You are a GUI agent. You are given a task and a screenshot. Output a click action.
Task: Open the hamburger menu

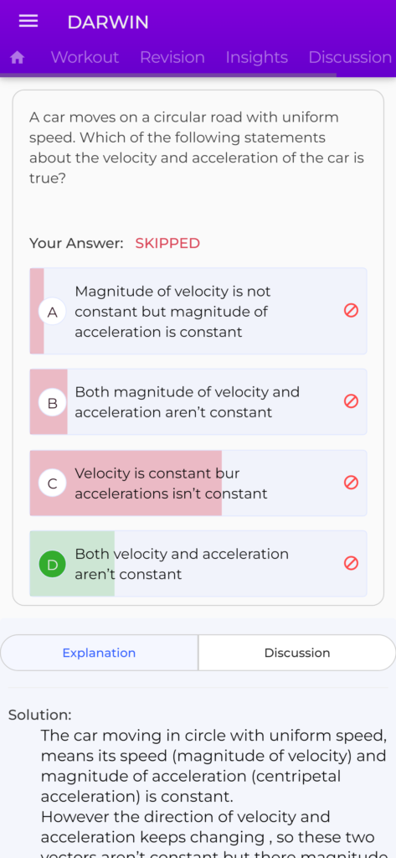point(28,22)
